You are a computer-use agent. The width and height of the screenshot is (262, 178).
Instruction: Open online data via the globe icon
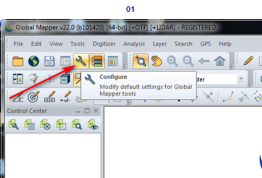coord(34,61)
